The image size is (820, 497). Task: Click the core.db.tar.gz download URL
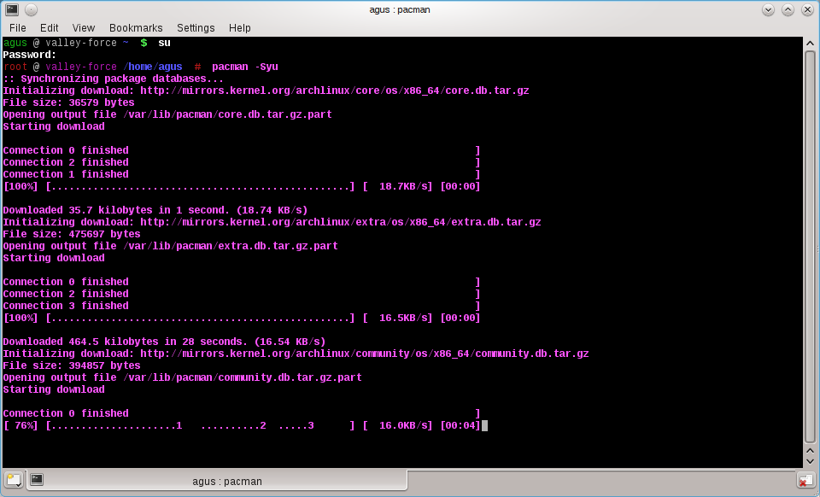(x=335, y=91)
